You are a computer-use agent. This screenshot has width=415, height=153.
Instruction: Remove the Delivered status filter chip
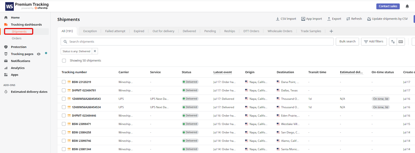[x=95, y=51]
